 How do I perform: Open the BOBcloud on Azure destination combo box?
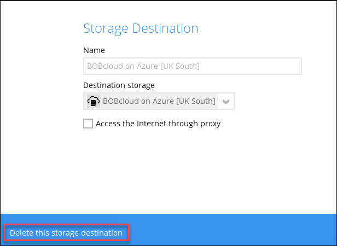coord(159,101)
